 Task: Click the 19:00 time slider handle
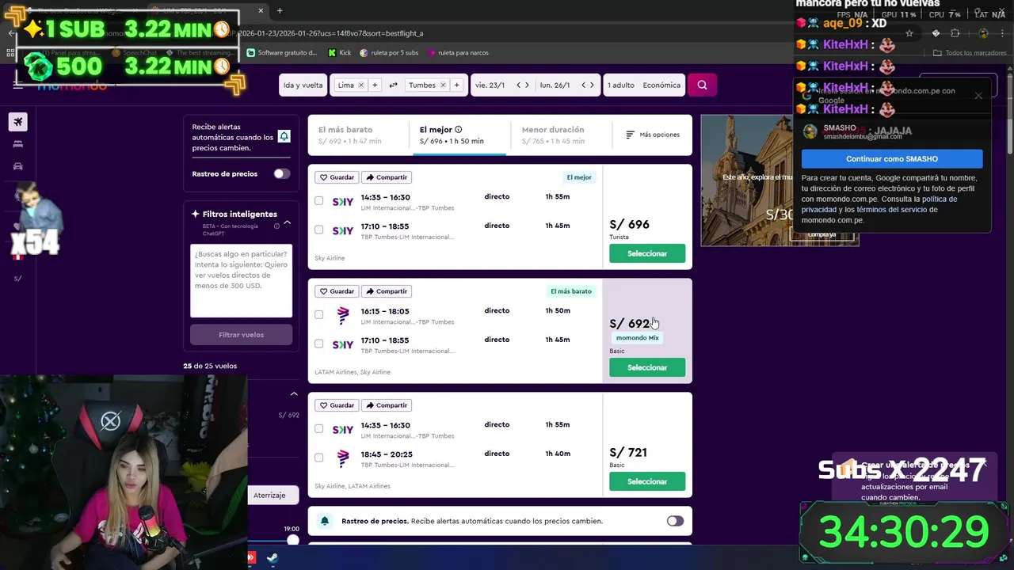[x=293, y=540]
